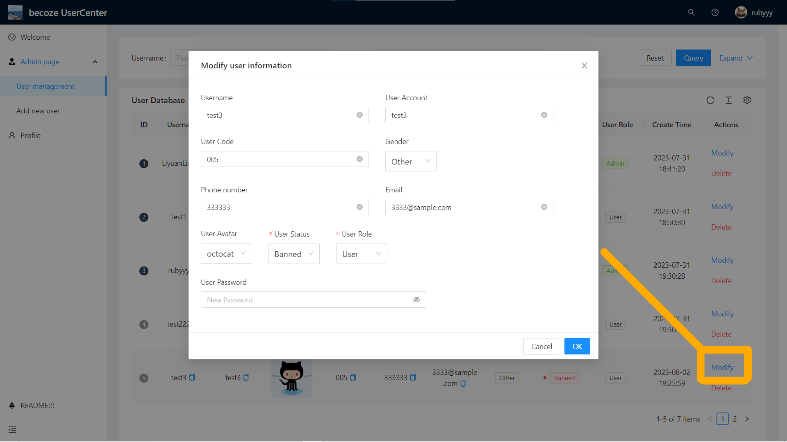787x442 pixels.
Task: Click the octocat avatar thumbnail in row 5
Action: click(x=291, y=379)
